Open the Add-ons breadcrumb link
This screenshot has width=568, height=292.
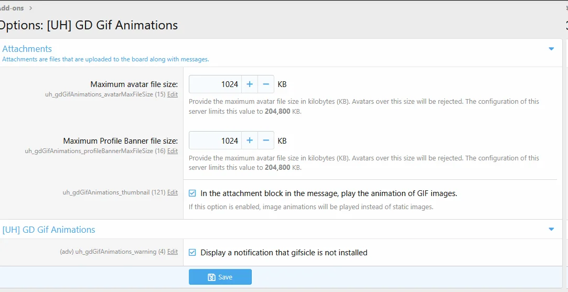12,8
